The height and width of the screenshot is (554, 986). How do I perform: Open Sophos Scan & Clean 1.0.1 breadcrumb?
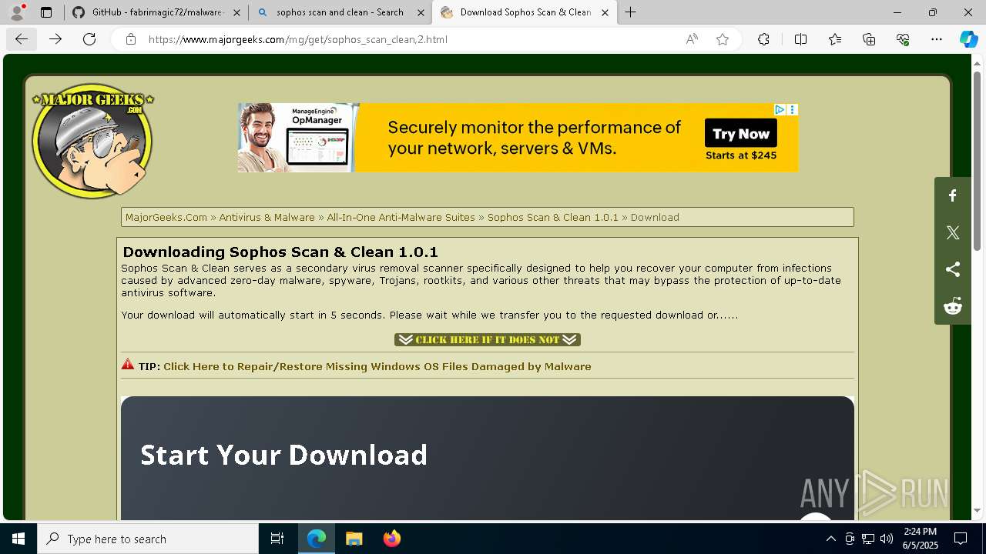[x=552, y=217]
